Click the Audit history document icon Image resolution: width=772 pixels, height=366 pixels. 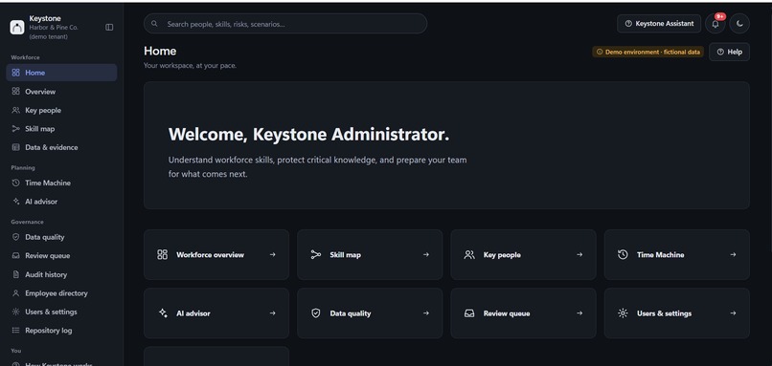click(15, 274)
